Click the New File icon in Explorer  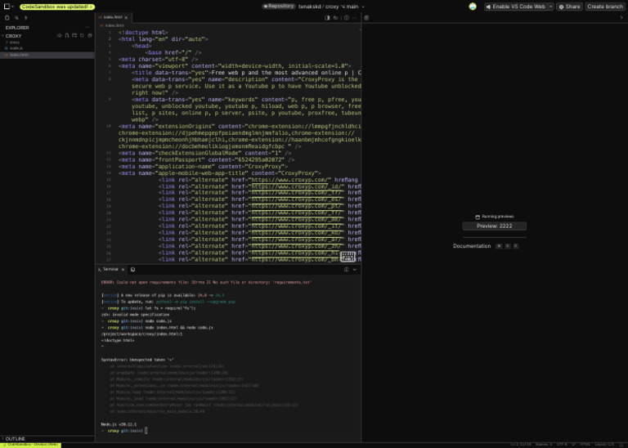click(x=67, y=36)
